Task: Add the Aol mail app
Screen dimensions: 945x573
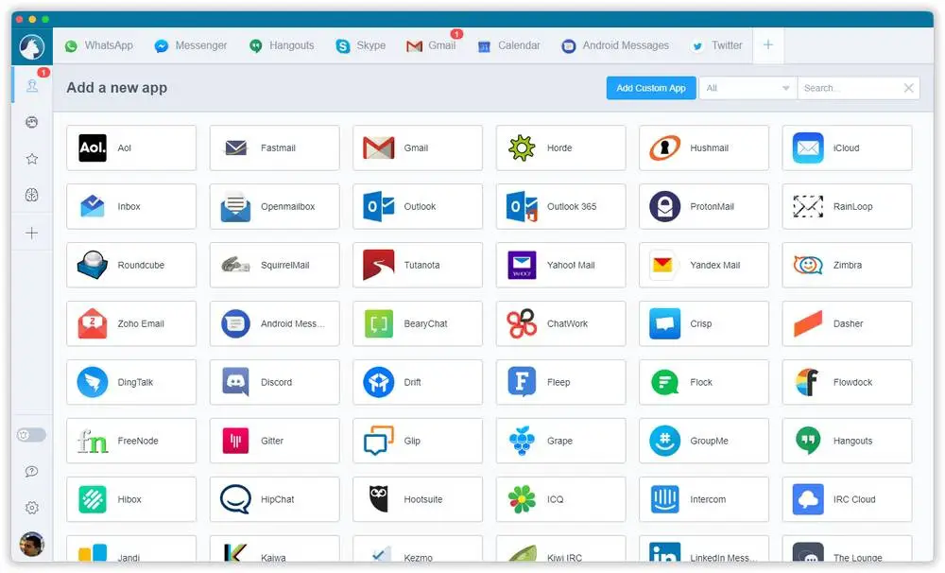Action: point(131,148)
